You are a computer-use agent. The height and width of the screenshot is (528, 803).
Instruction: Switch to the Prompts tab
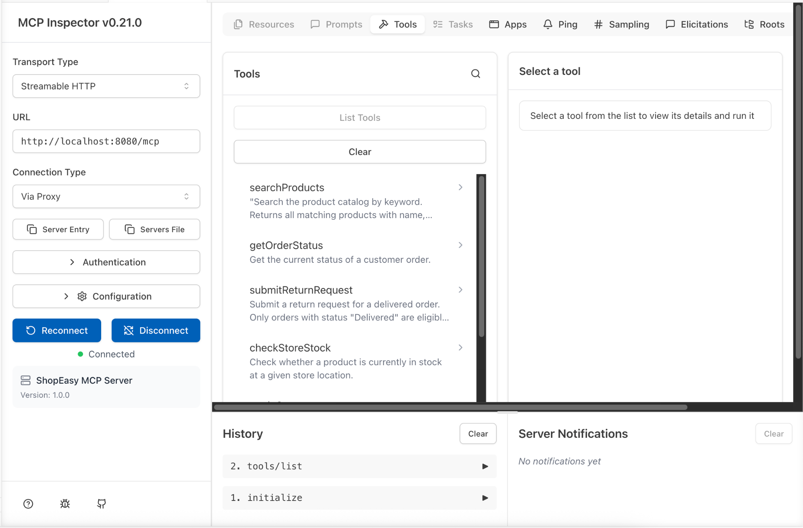click(x=336, y=24)
